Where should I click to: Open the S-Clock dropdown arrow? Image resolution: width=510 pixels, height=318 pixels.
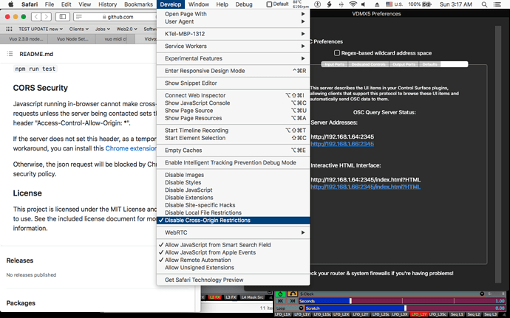point(482,294)
